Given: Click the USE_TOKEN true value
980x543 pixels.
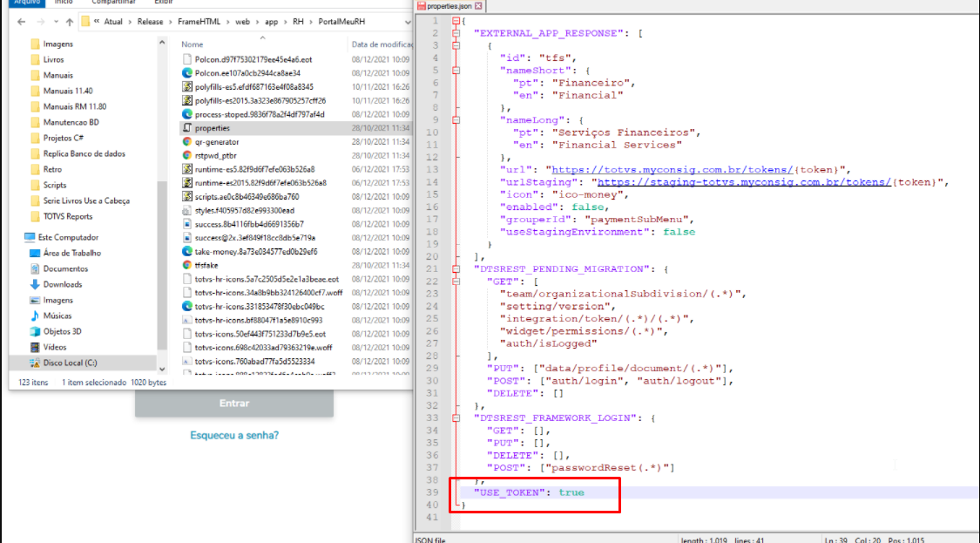Looking at the screenshot, I should click(571, 492).
